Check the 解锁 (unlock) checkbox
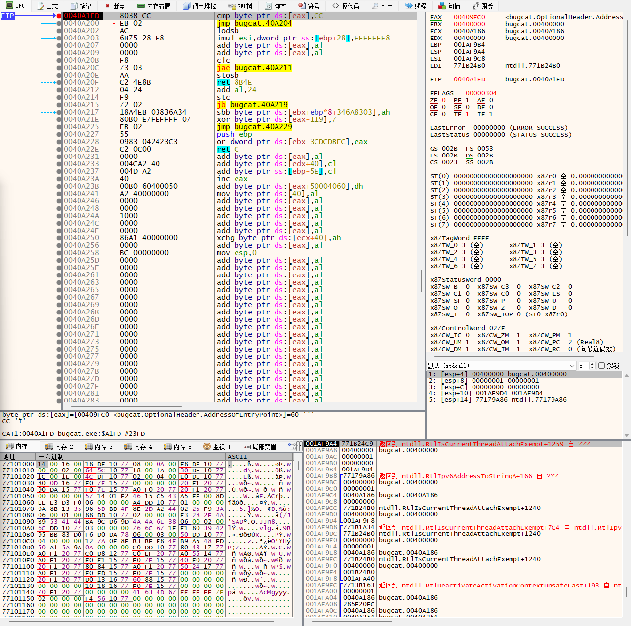Screen dimensions: 631x626 [601, 366]
